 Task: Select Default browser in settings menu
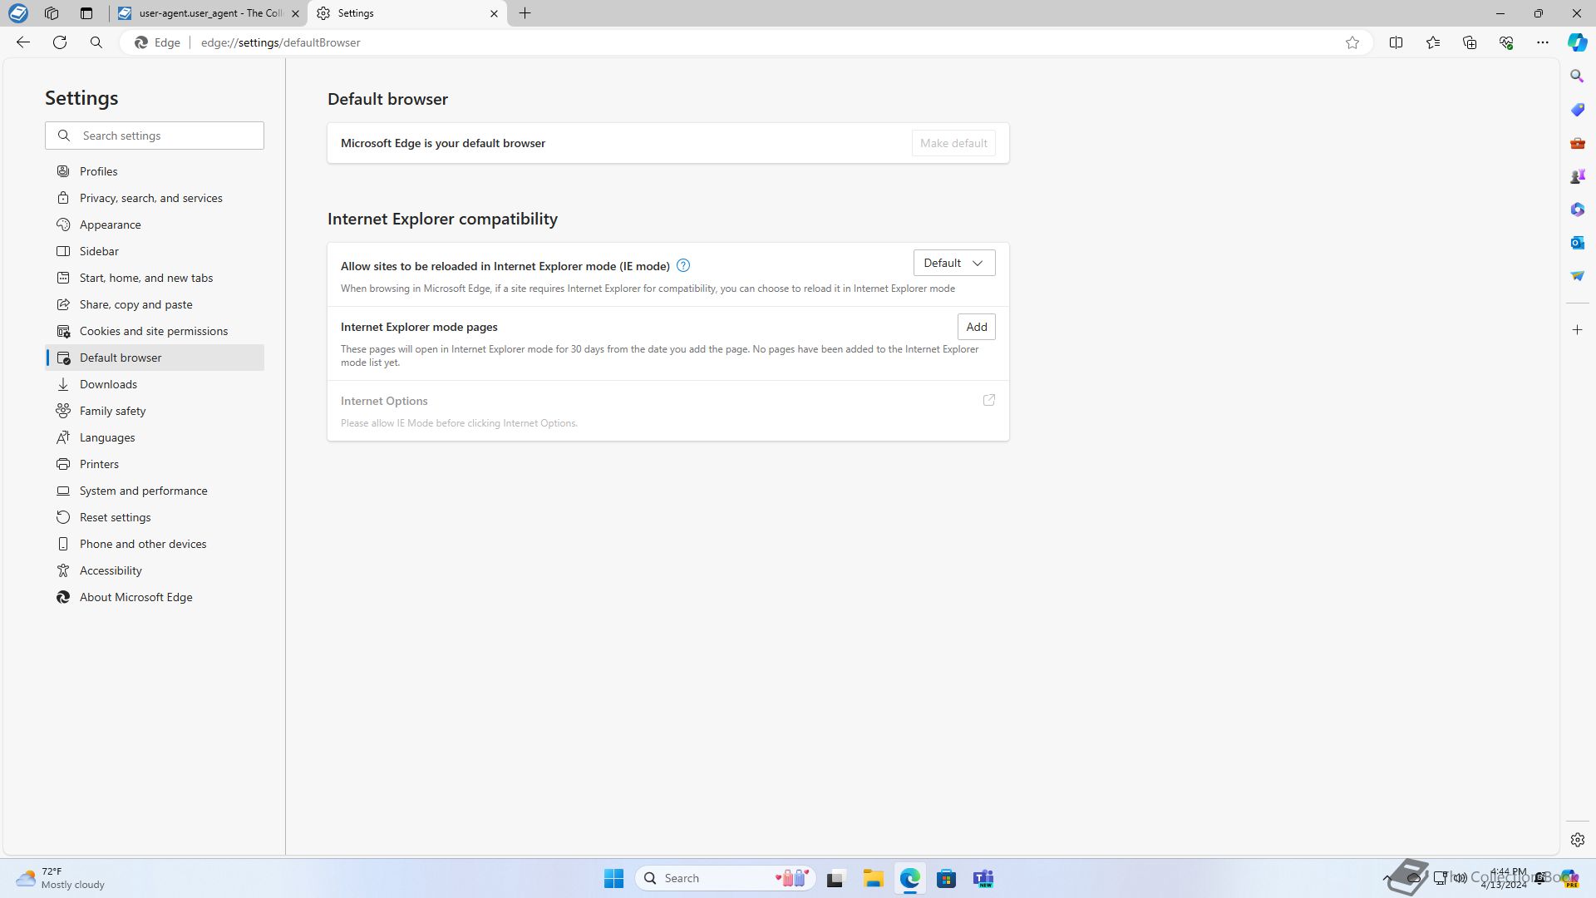pyautogui.click(x=155, y=358)
